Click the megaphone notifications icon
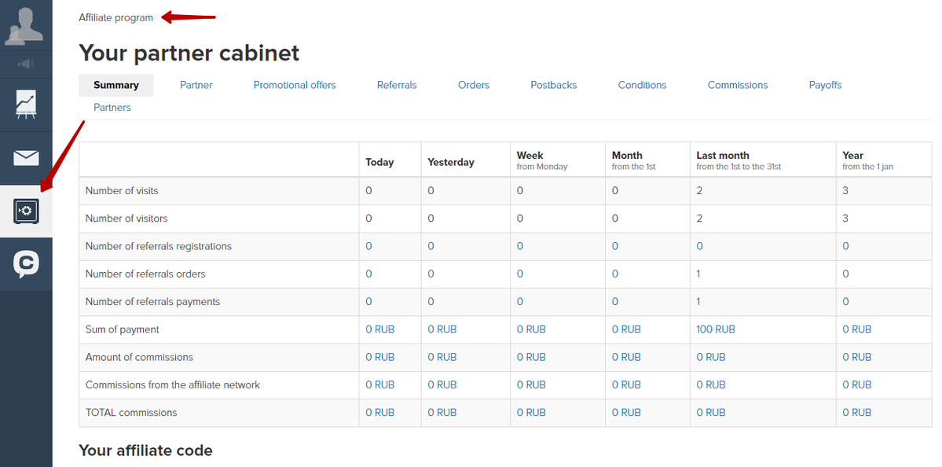This screenshot has height=467, width=942. 26,64
